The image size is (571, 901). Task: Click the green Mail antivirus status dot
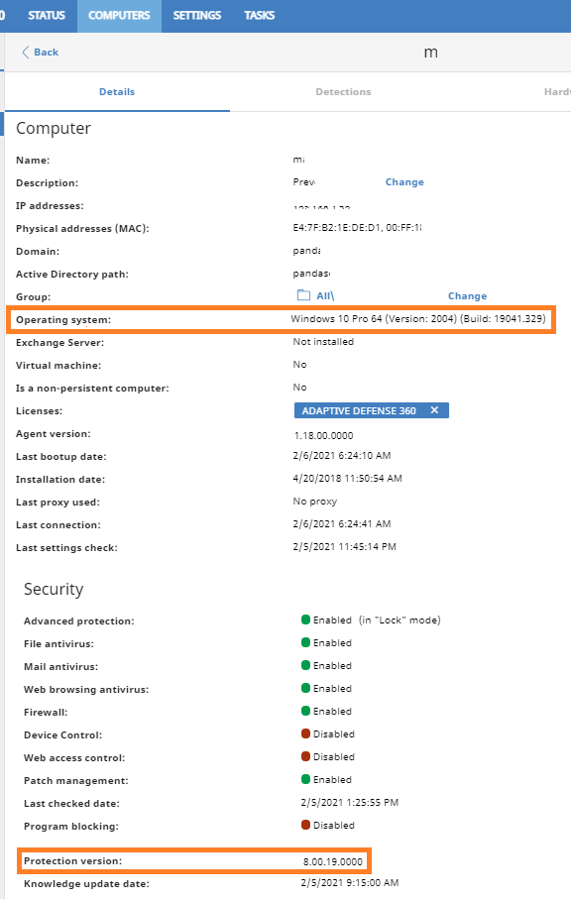305,665
